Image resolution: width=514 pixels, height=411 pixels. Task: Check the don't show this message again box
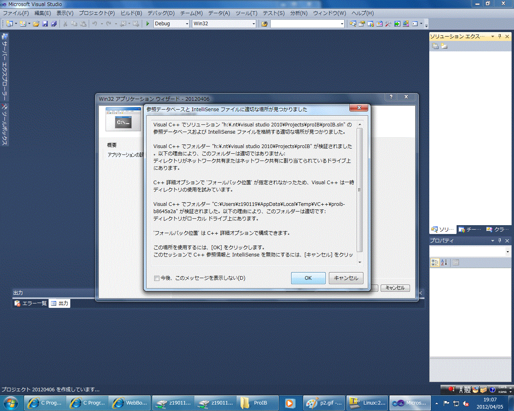click(157, 278)
